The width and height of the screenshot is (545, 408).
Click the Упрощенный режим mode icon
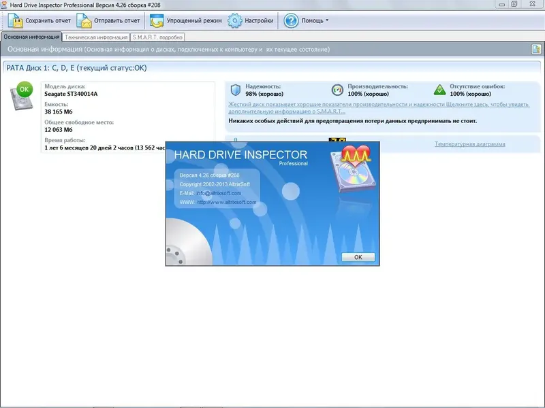[x=156, y=20]
